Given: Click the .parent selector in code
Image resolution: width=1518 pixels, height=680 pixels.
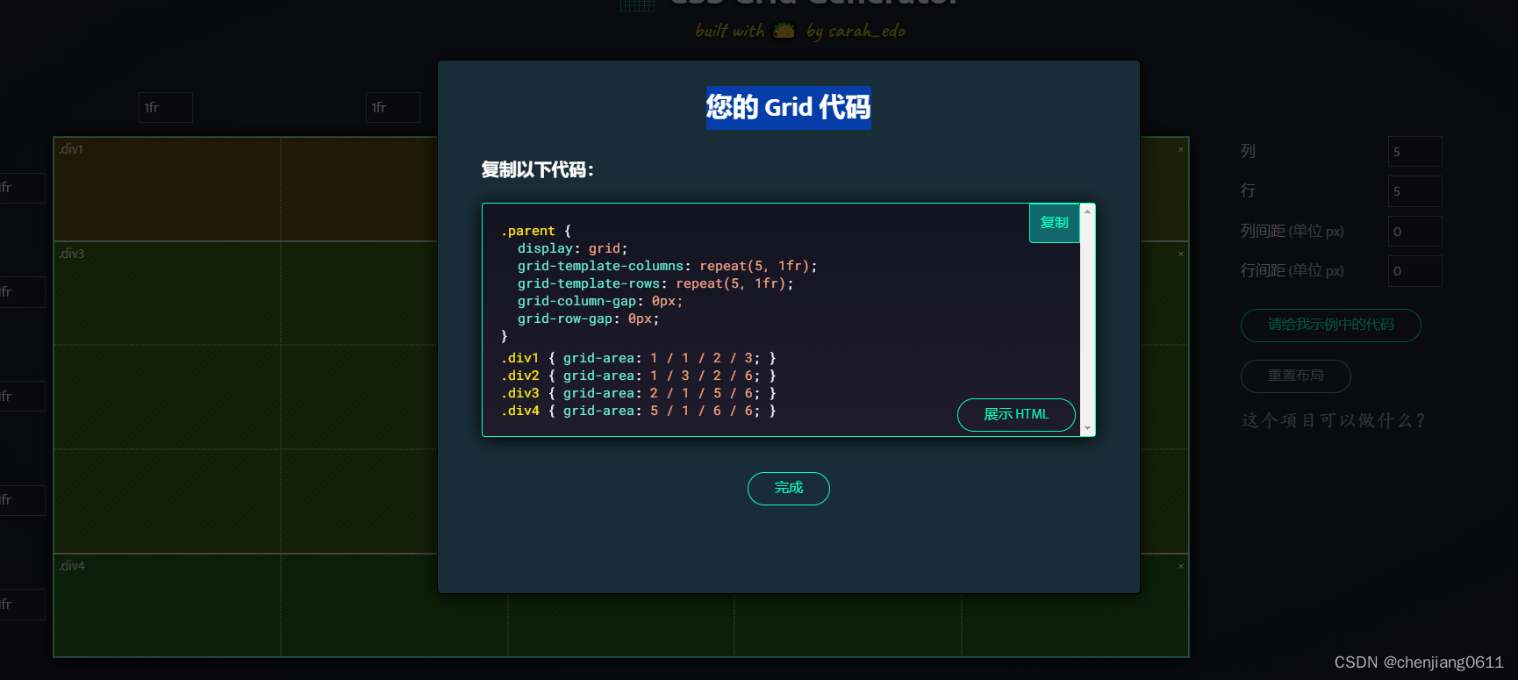Looking at the screenshot, I should point(528,231).
